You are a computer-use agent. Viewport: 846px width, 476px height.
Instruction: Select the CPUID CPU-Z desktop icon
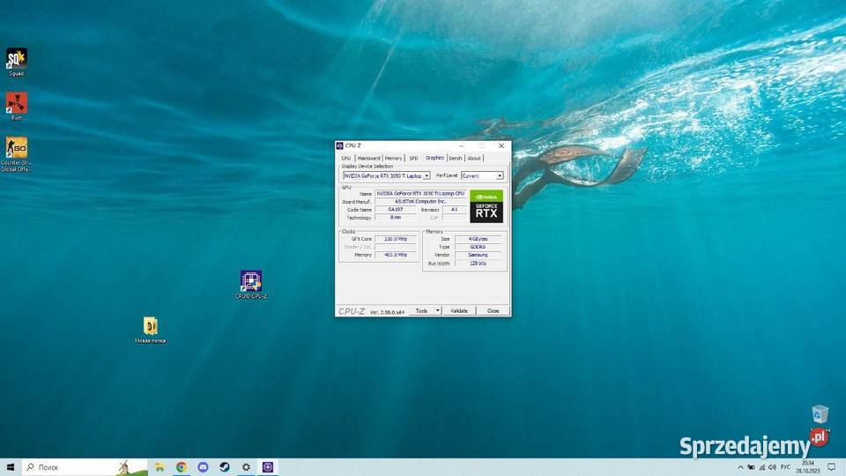[251, 285]
